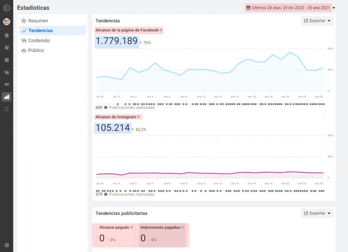Expand the collapsed left navigation arrow

[x=6, y=8]
